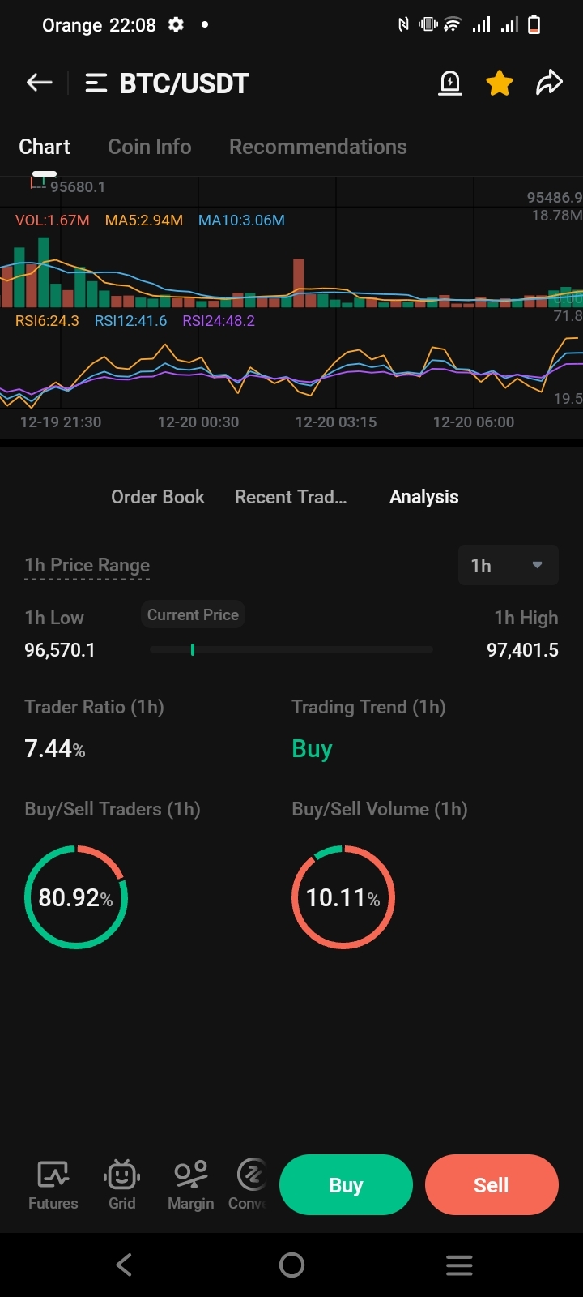The height and width of the screenshot is (1297, 583).
Task: Tap the RSI6:24.3 indicator label
Action: [x=47, y=321]
